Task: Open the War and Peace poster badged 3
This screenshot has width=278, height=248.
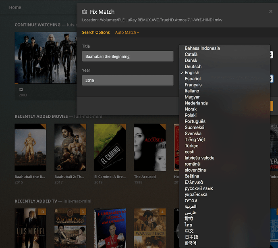Action: click(70, 228)
